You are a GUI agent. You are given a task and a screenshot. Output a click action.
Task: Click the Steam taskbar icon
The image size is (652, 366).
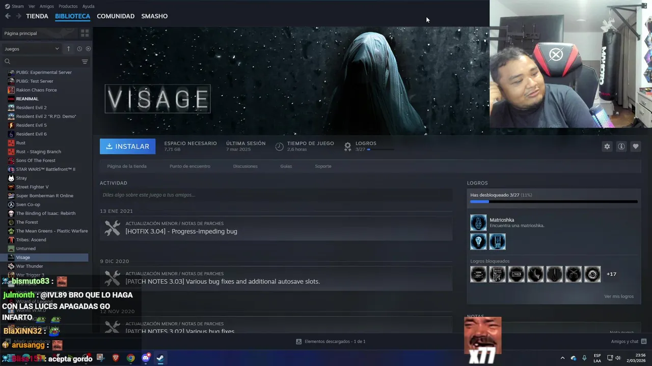(x=160, y=358)
